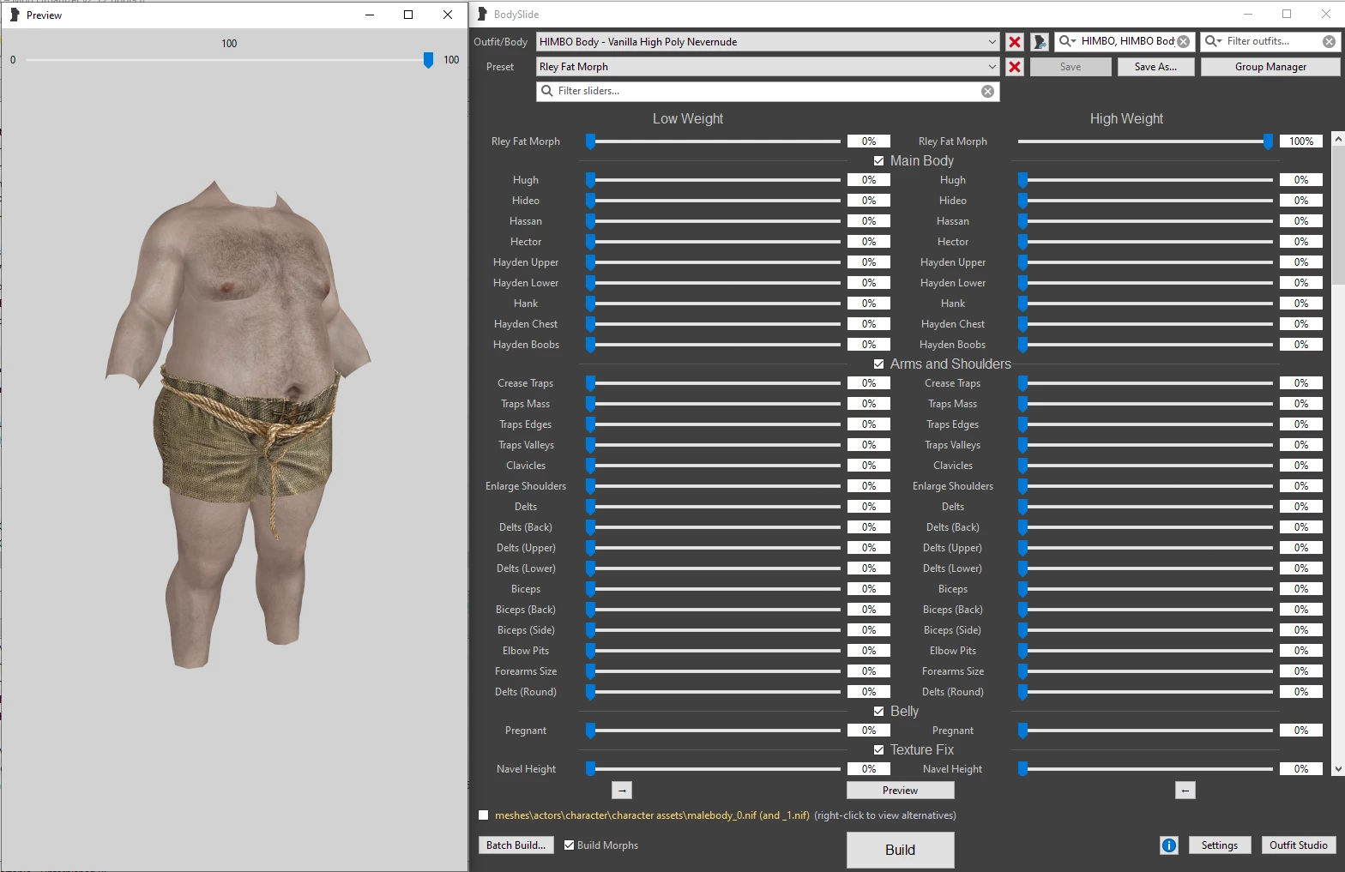Click the High Weight Hank percent value box
The height and width of the screenshot is (872, 1345).
[x=1301, y=304]
